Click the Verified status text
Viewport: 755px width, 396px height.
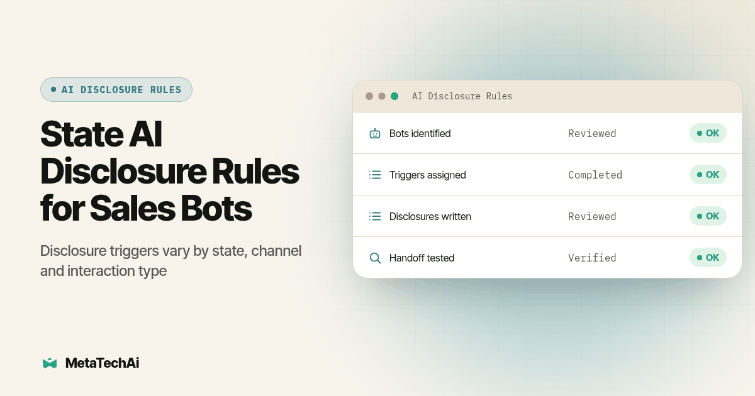592,258
